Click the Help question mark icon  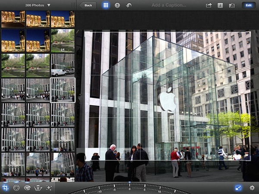tap(117, 5)
